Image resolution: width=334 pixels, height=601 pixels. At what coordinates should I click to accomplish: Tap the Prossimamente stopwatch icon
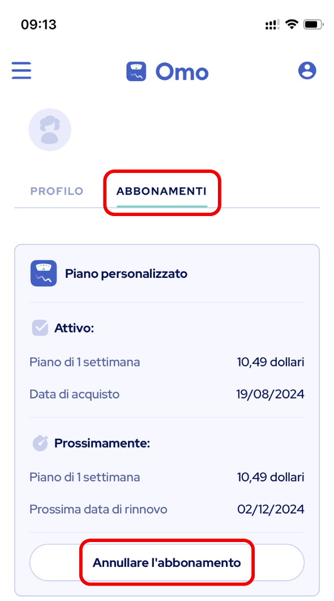[x=40, y=443]
